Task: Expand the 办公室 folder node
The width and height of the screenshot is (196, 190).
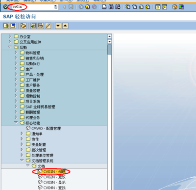Action: [x=10, y=36]
